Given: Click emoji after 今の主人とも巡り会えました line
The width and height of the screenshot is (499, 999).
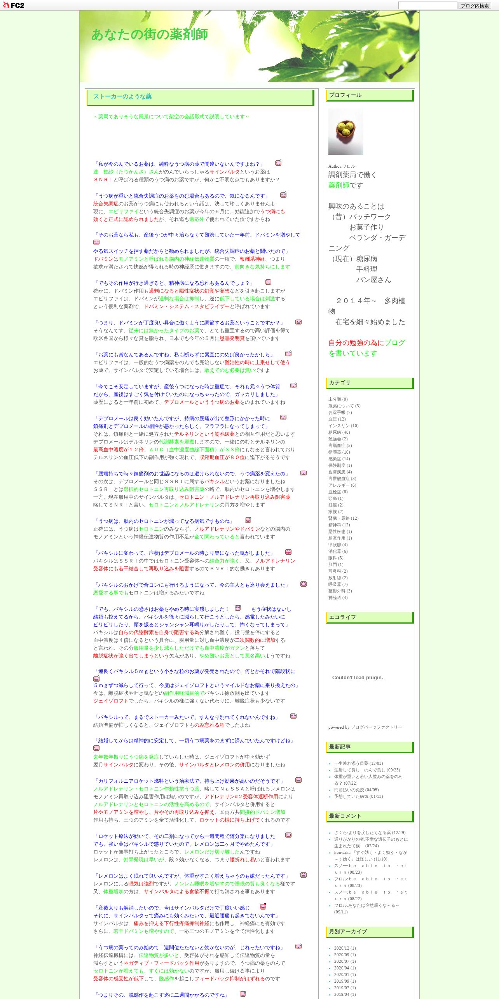Looking at the screenshot, I should click(304, 584).
